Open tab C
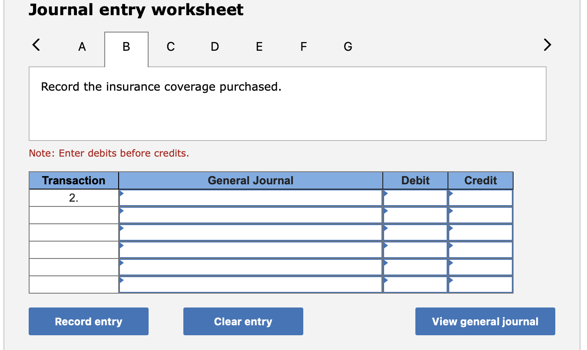The height and width of the screenshot is (350, 587). coord(170,47)
